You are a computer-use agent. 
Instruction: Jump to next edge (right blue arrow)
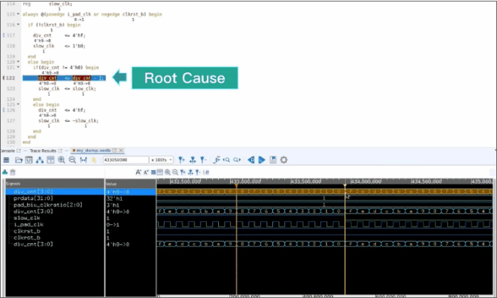[x=262, y=160]
